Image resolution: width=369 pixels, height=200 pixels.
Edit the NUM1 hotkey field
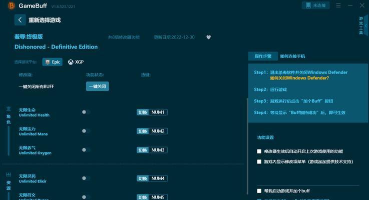click(x=158, y=112)
